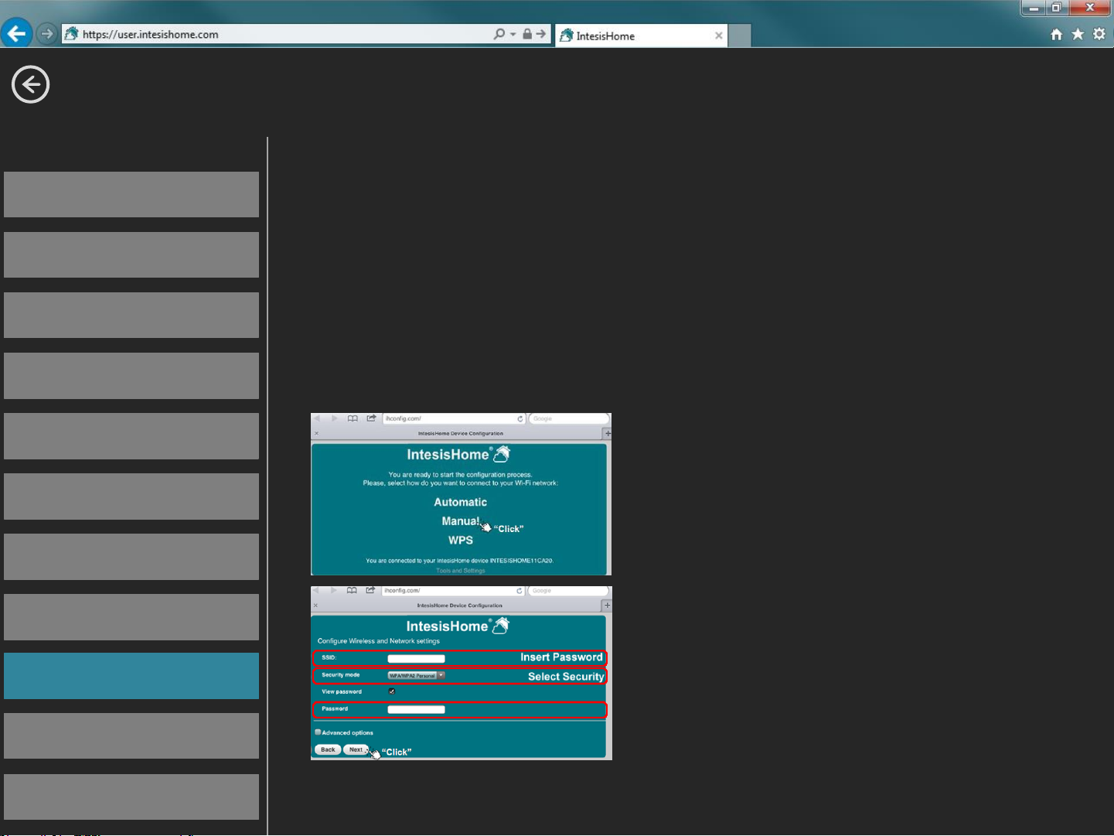Open the browser Tools gear menu

point(1099,34)
